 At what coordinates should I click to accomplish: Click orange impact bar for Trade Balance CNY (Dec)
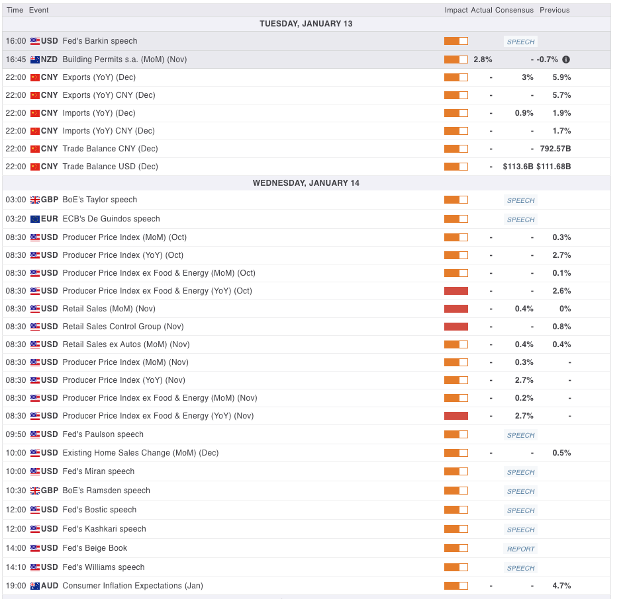tap(455, 149)
